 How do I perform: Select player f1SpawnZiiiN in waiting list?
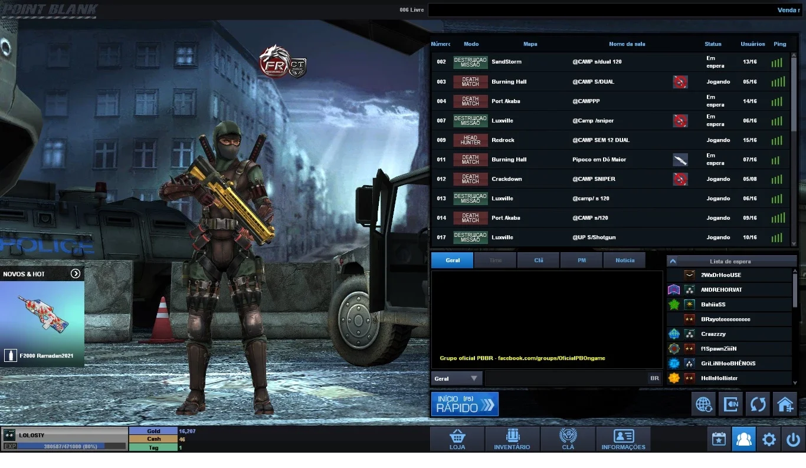(x=729, y=349)
